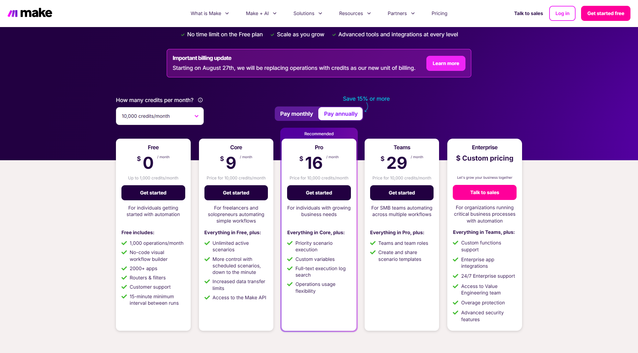The width and height of the screenshot is (638, 353).
Task: Click Get started free in the header
Action: click(x=605, y=13)
